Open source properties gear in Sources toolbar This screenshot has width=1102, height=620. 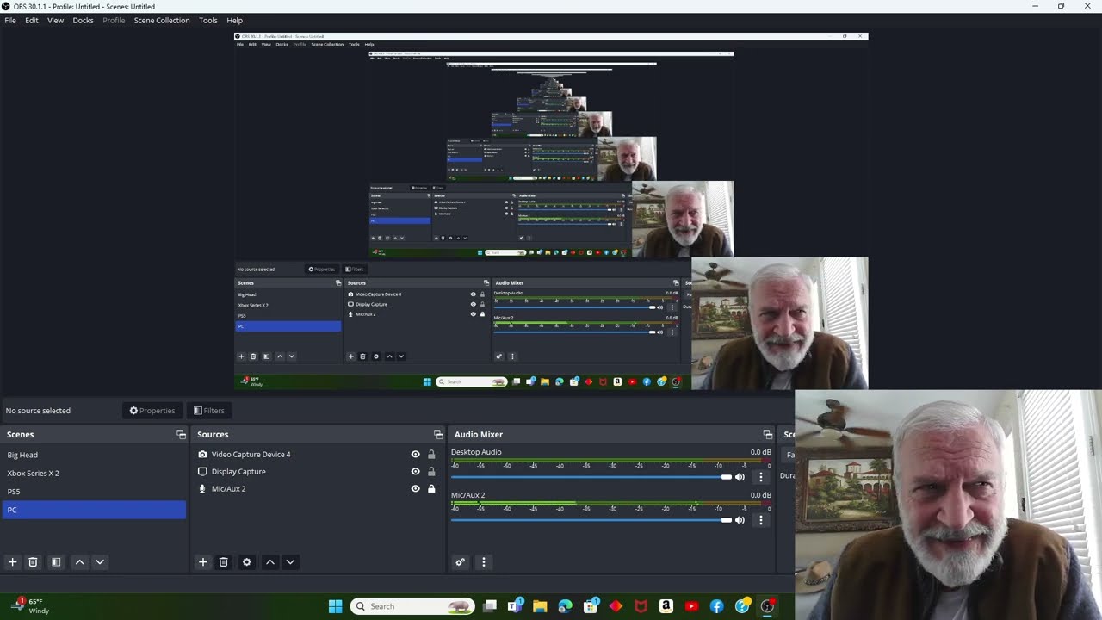247,562
